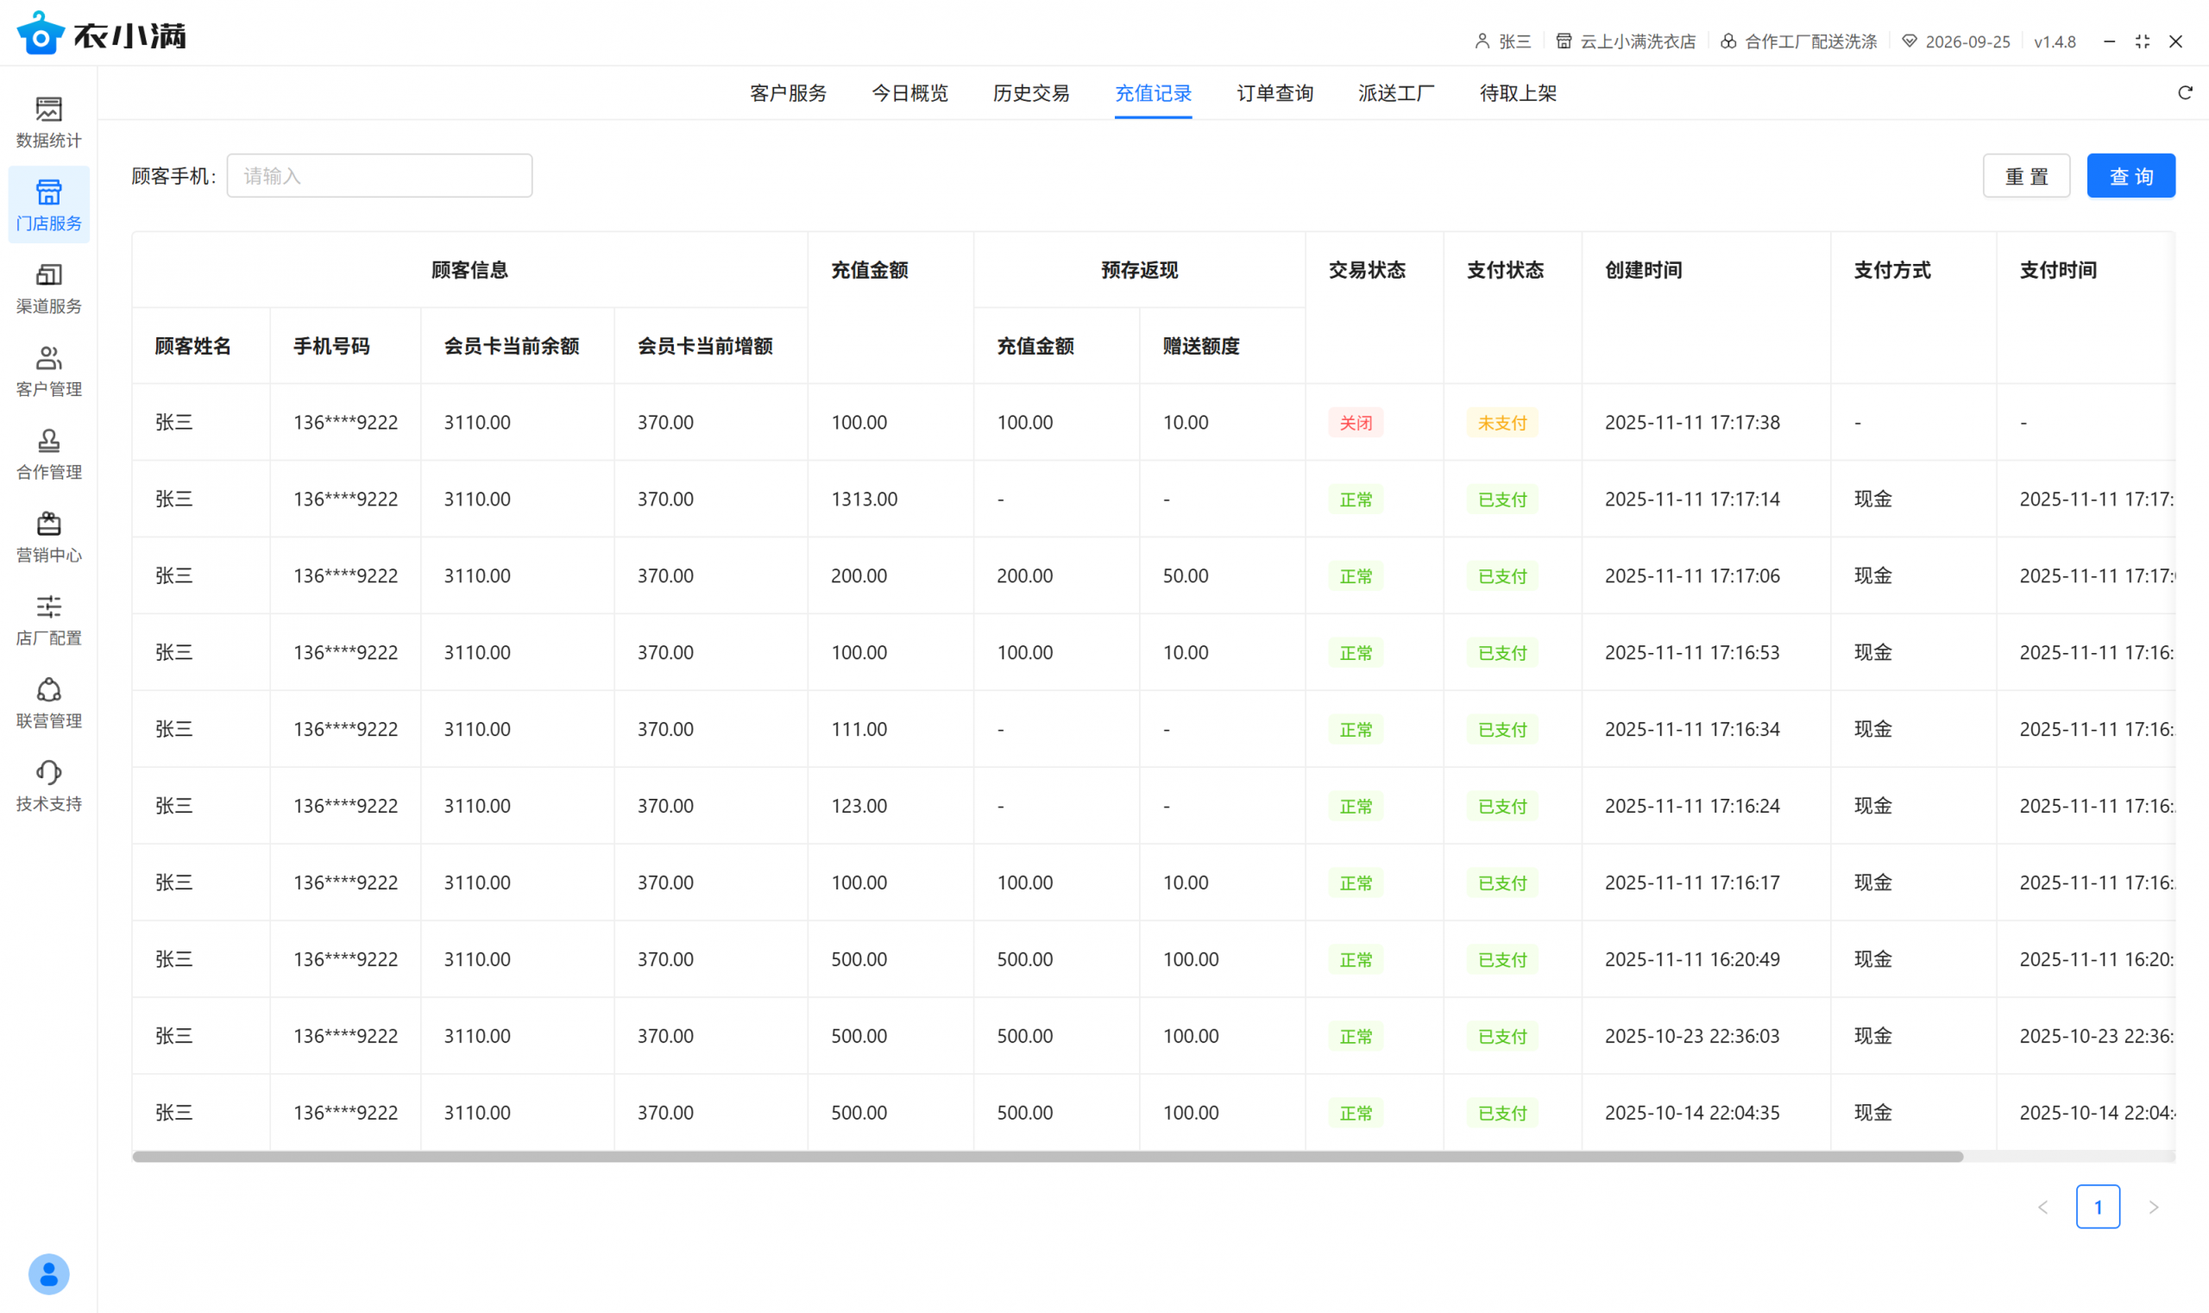Open 技术支持 headset icon

[48, 773]
